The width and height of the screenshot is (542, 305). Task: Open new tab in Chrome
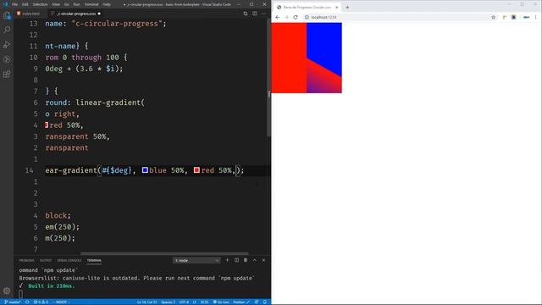[347, 8]
